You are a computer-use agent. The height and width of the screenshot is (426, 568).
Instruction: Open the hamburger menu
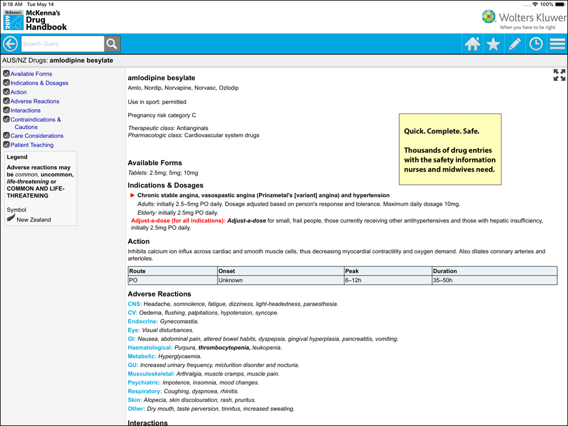pyautogui.click(x=557, y=44)
